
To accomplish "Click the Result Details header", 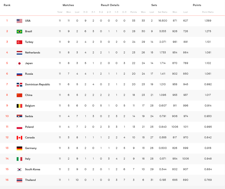I will 110,5.
